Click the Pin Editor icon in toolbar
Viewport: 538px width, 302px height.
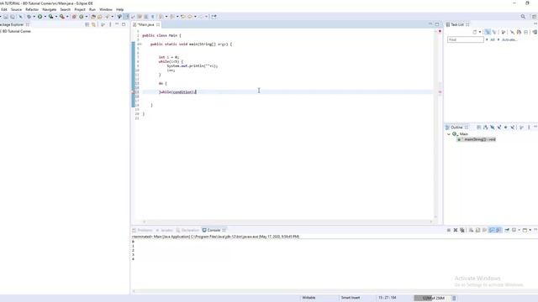point(214,17)
